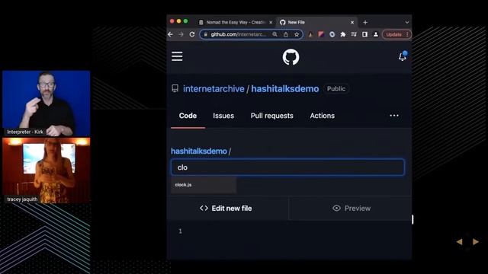This screenshot has height=274, width=488.
Task: Select the clock.js autocomplete suggestion
Action: point(204,185)
